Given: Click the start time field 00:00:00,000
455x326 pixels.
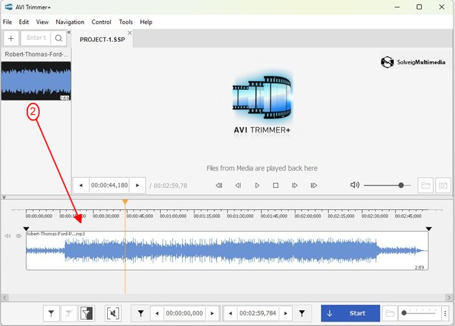Looking at the screenshot, I should 184,314.
